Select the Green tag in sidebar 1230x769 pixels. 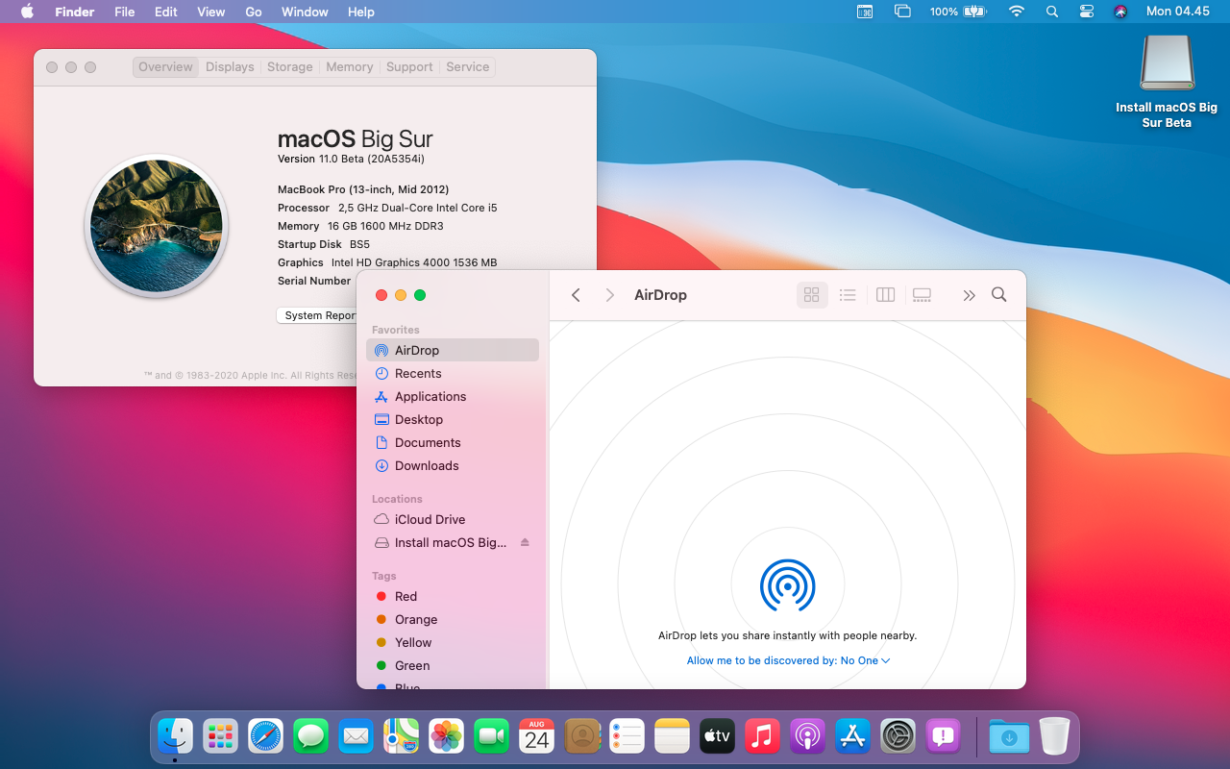pyautogui.click(x=453, y=665)
